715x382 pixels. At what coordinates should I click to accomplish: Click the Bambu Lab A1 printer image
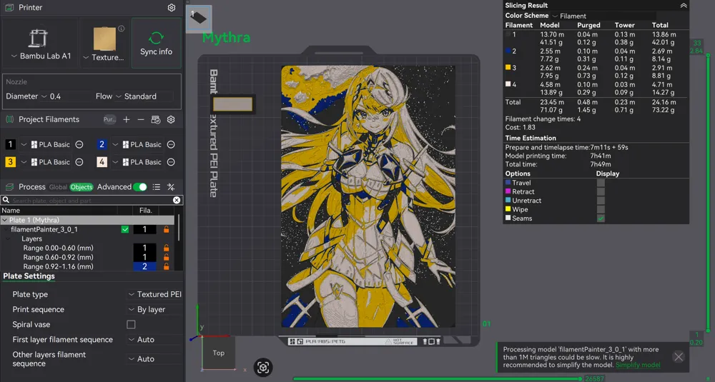[x=39, y=39]
